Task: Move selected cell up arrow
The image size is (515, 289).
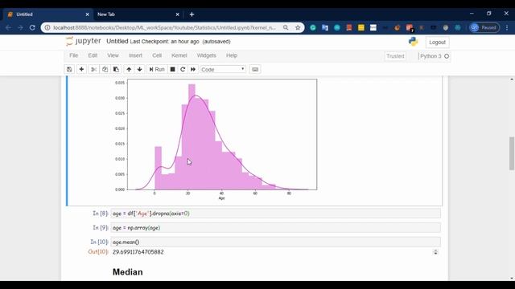Action: 129,70
